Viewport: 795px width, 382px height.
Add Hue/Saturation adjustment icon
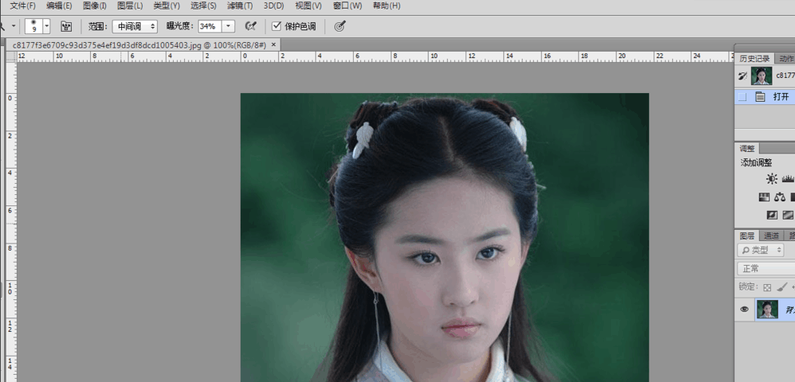pyautogui.click(x=764, y=197)
